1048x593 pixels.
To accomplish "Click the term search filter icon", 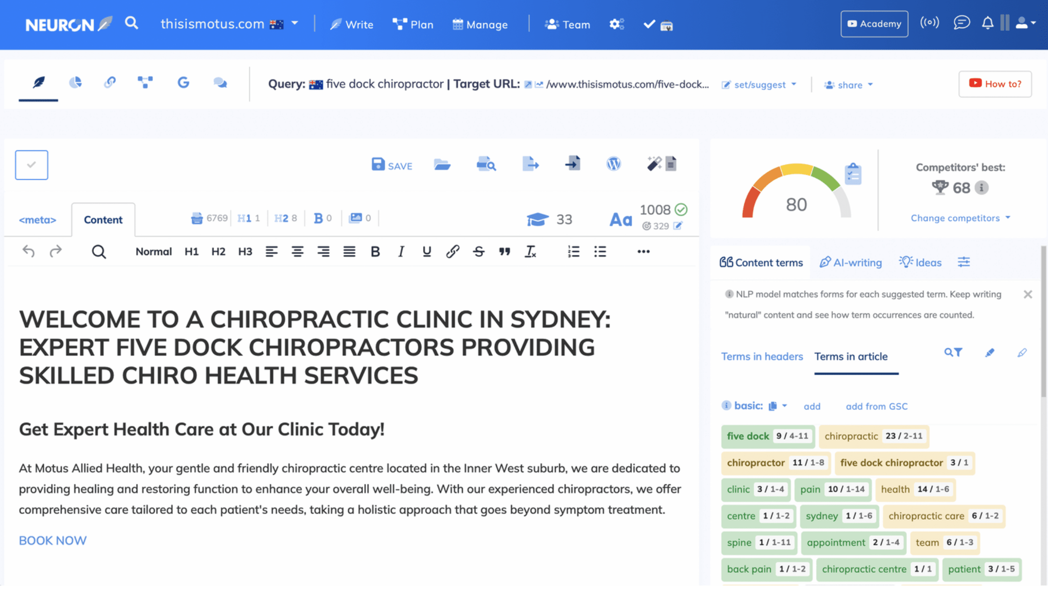I will [x=953, y=353].
